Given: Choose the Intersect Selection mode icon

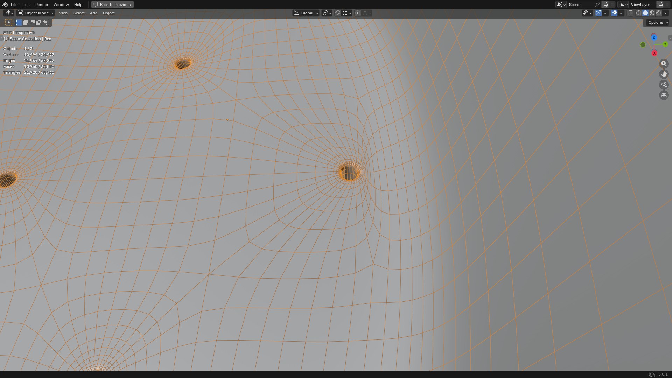Looking at the screenshot, I should [45, 22].
